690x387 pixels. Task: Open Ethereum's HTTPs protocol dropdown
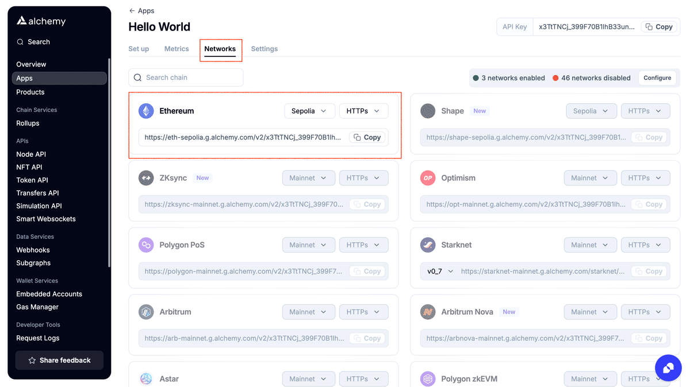[x=363, y=111]
